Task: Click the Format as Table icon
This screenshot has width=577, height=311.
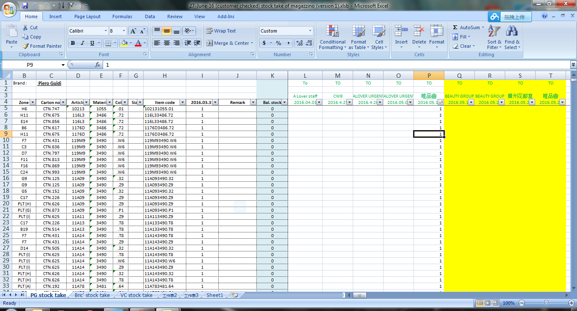Action: (358, 32)
